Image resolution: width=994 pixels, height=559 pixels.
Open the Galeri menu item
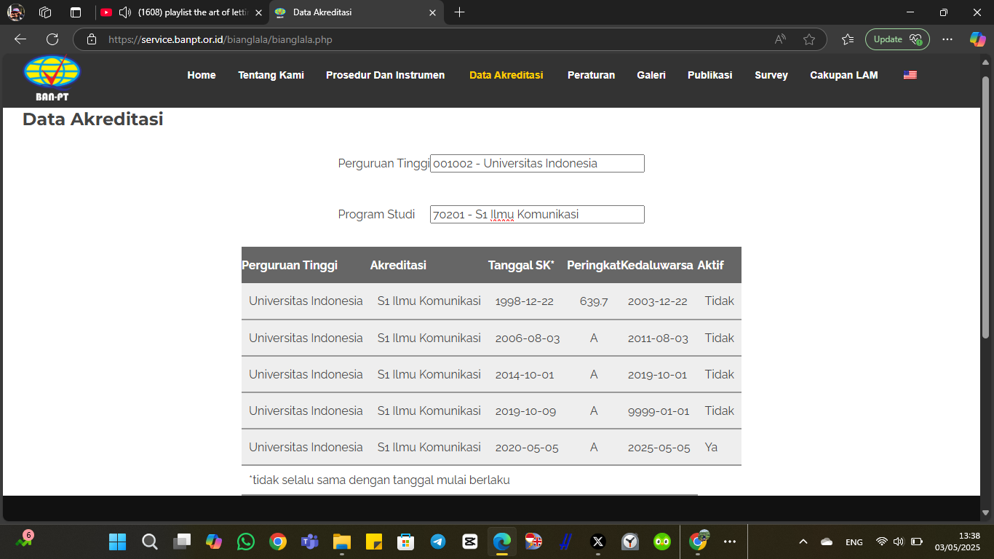651,75
